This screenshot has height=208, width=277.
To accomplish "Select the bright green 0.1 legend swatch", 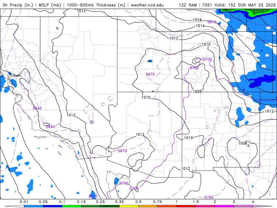I will (x=72, y=206).
